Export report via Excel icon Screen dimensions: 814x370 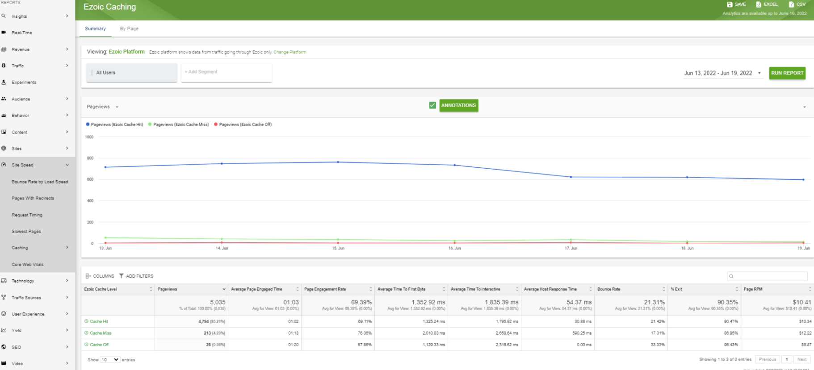point(758,4)
